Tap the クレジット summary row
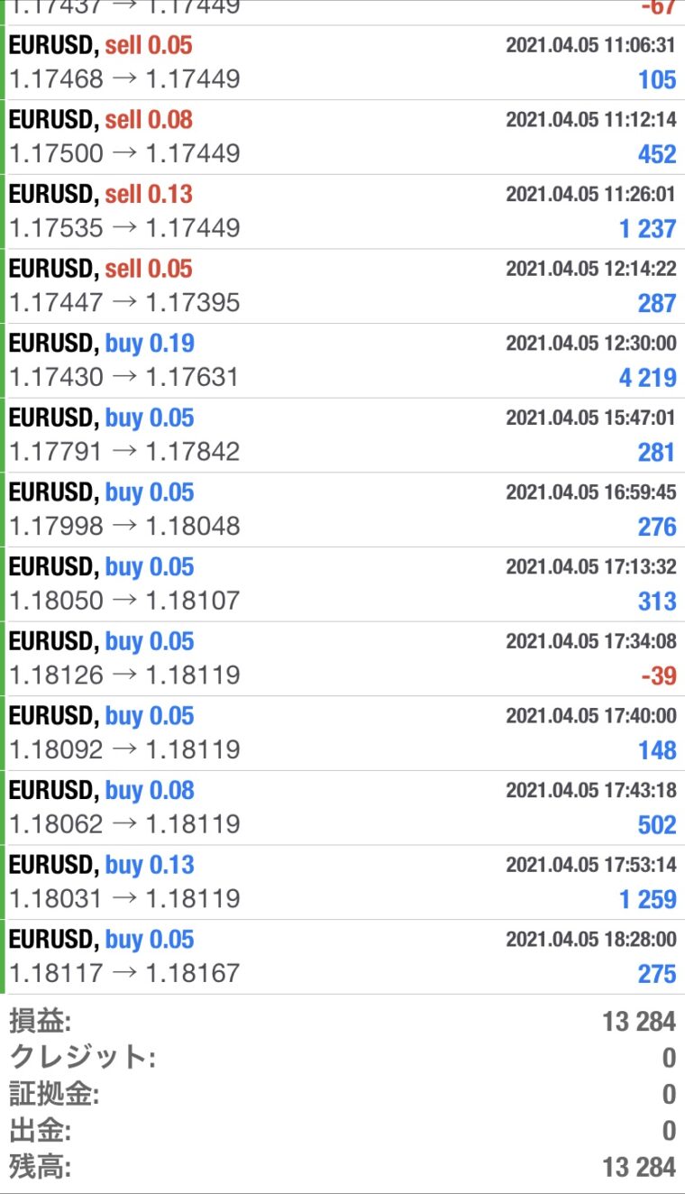685x1194 pixels. 342,1058
